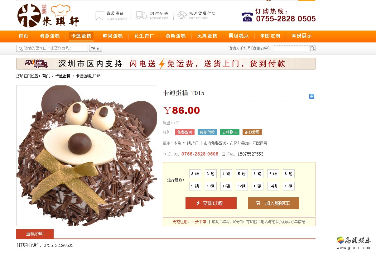Click the 米琪轩 chef hat logo
376x255 pixels.
(48, 16)
